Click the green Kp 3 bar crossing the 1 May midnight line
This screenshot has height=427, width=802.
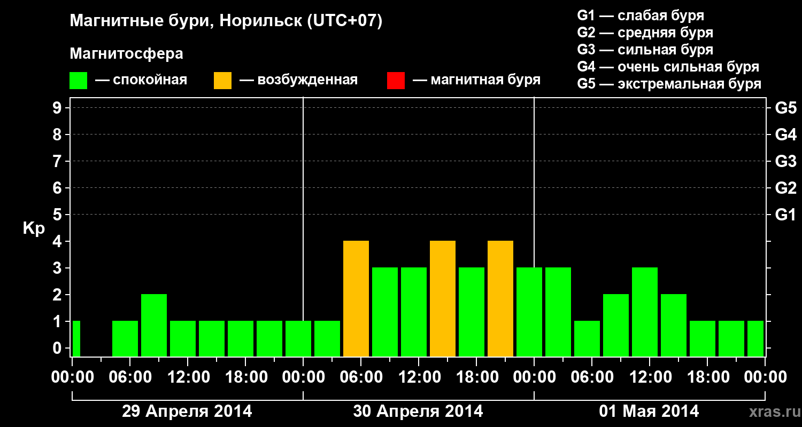(x=529, y=312)
